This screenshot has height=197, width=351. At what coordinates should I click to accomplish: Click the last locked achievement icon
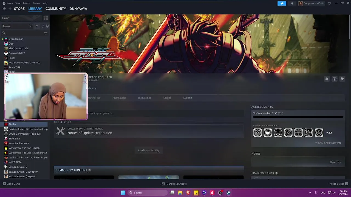319,133
